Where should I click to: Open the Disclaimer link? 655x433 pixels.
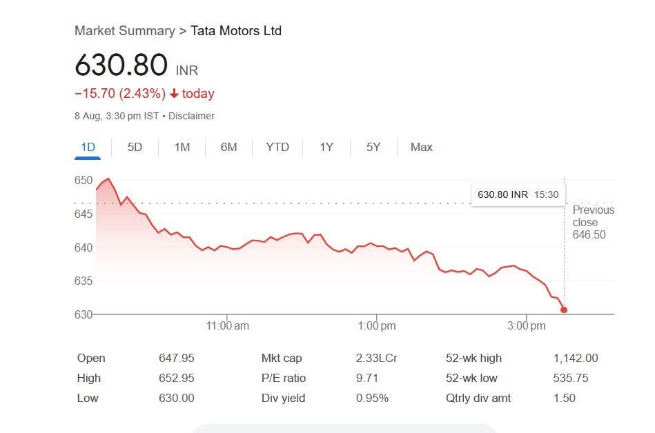191,116
